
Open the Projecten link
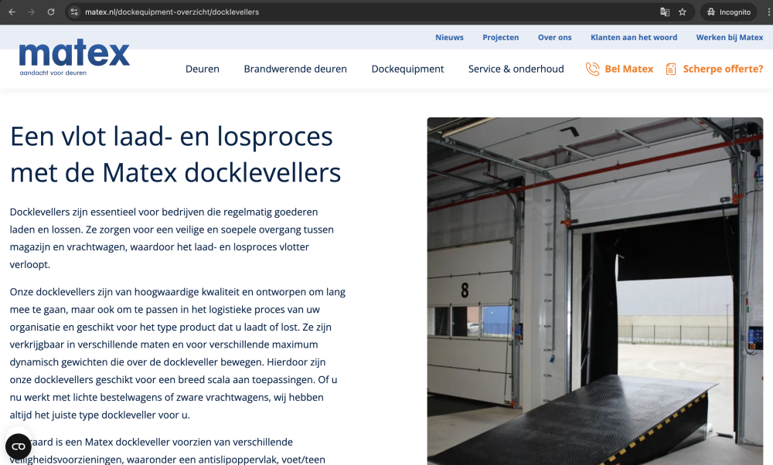pyautogui.click(x=501, y=37)
